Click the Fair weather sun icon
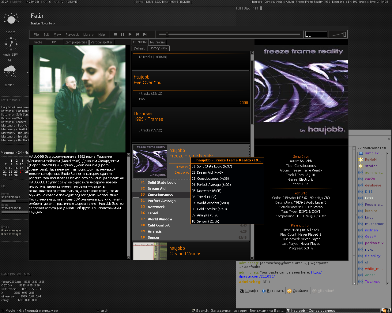 pyautogui.click(x=11, y=19)
